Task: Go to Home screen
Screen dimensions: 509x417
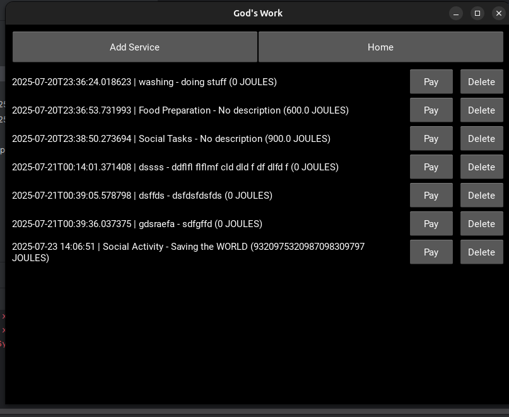Action: [x=381, y=47]
